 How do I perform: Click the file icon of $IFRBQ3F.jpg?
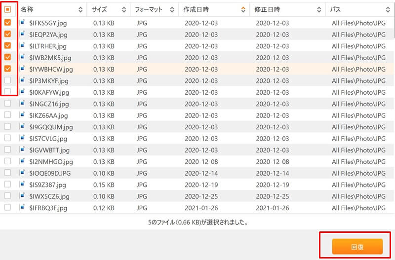point(23,207)
